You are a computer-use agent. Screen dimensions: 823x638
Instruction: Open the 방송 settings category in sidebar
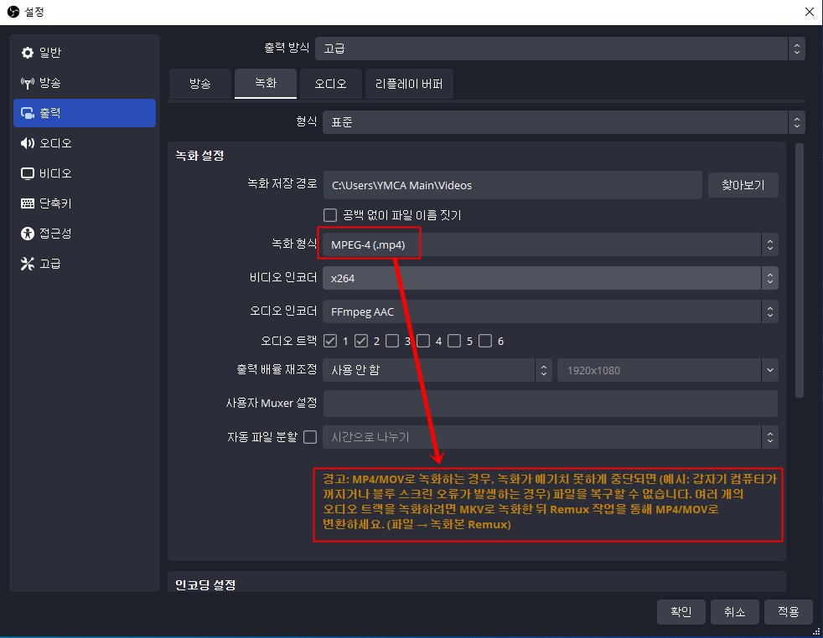point(85,83)
